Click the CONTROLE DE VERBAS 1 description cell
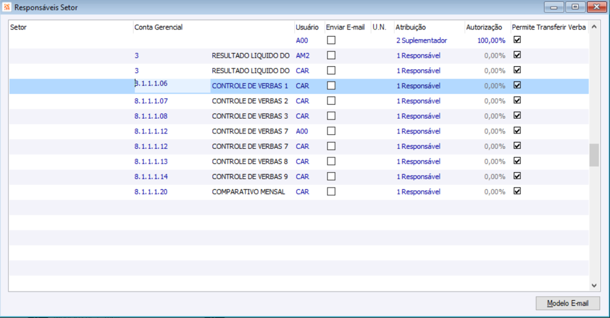This screenshot has height=318, width=610. pyautogui.click(x=250, y=86)
